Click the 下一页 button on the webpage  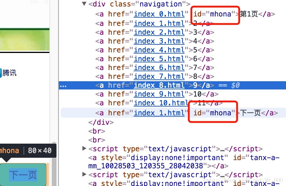point(23,175)
